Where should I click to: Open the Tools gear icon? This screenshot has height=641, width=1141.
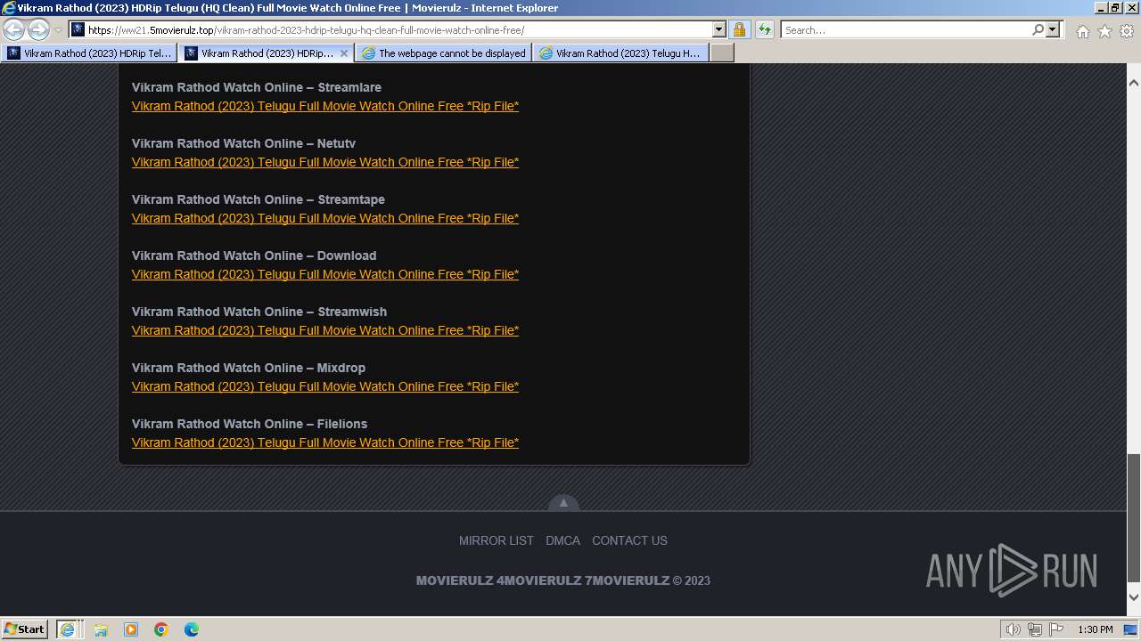tap(1127, 30)
